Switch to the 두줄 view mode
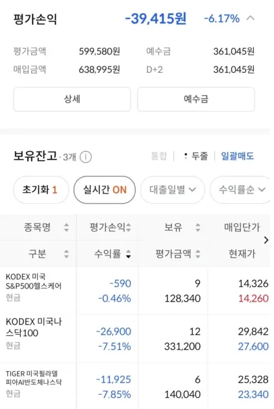 (x=196, y=156)
